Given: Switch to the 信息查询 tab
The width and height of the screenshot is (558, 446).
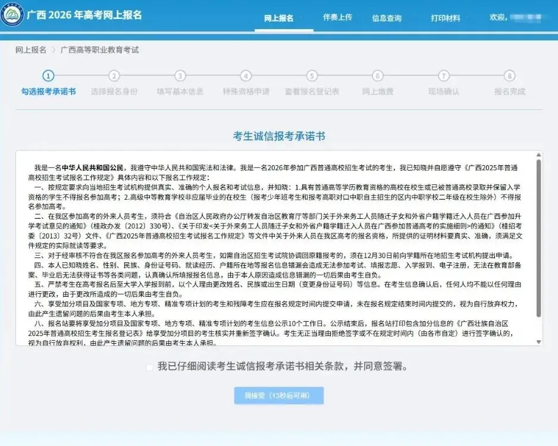Looking at the screenshot, I should [387, 18].
